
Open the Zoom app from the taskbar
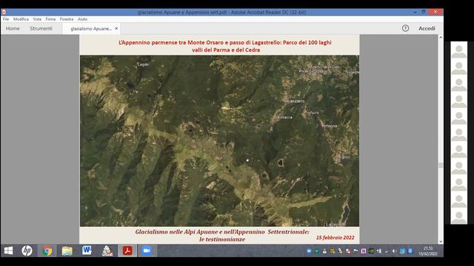coord(147,250)
